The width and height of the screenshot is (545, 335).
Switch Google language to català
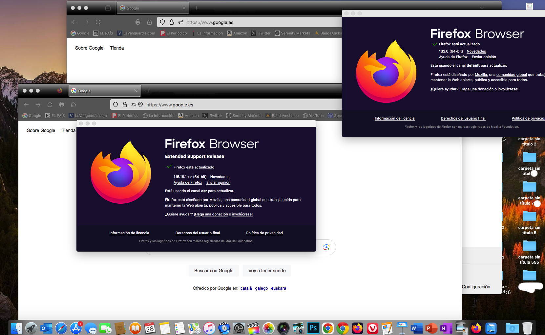click(246, 288)
